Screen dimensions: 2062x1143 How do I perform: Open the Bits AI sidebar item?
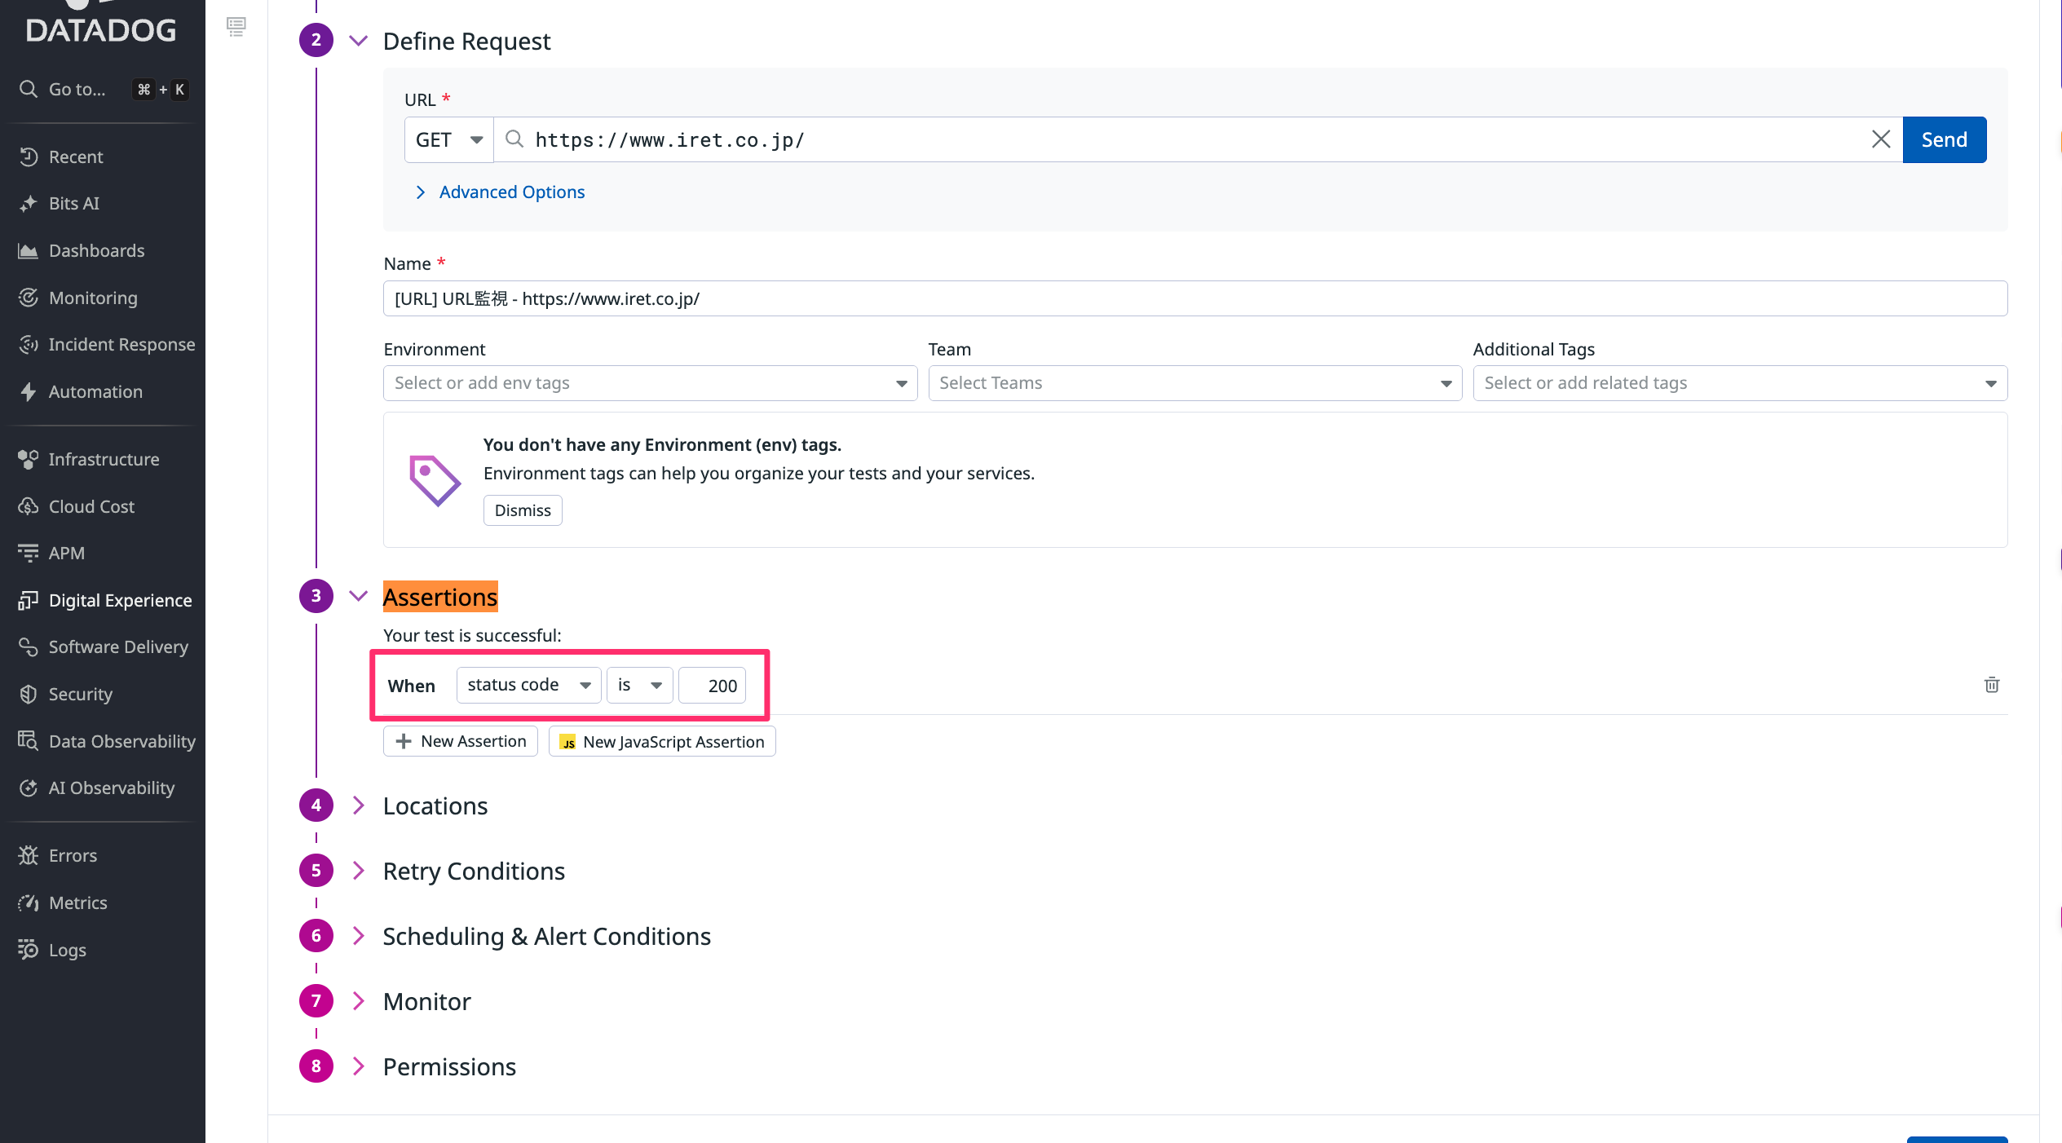tap(73, 203)
